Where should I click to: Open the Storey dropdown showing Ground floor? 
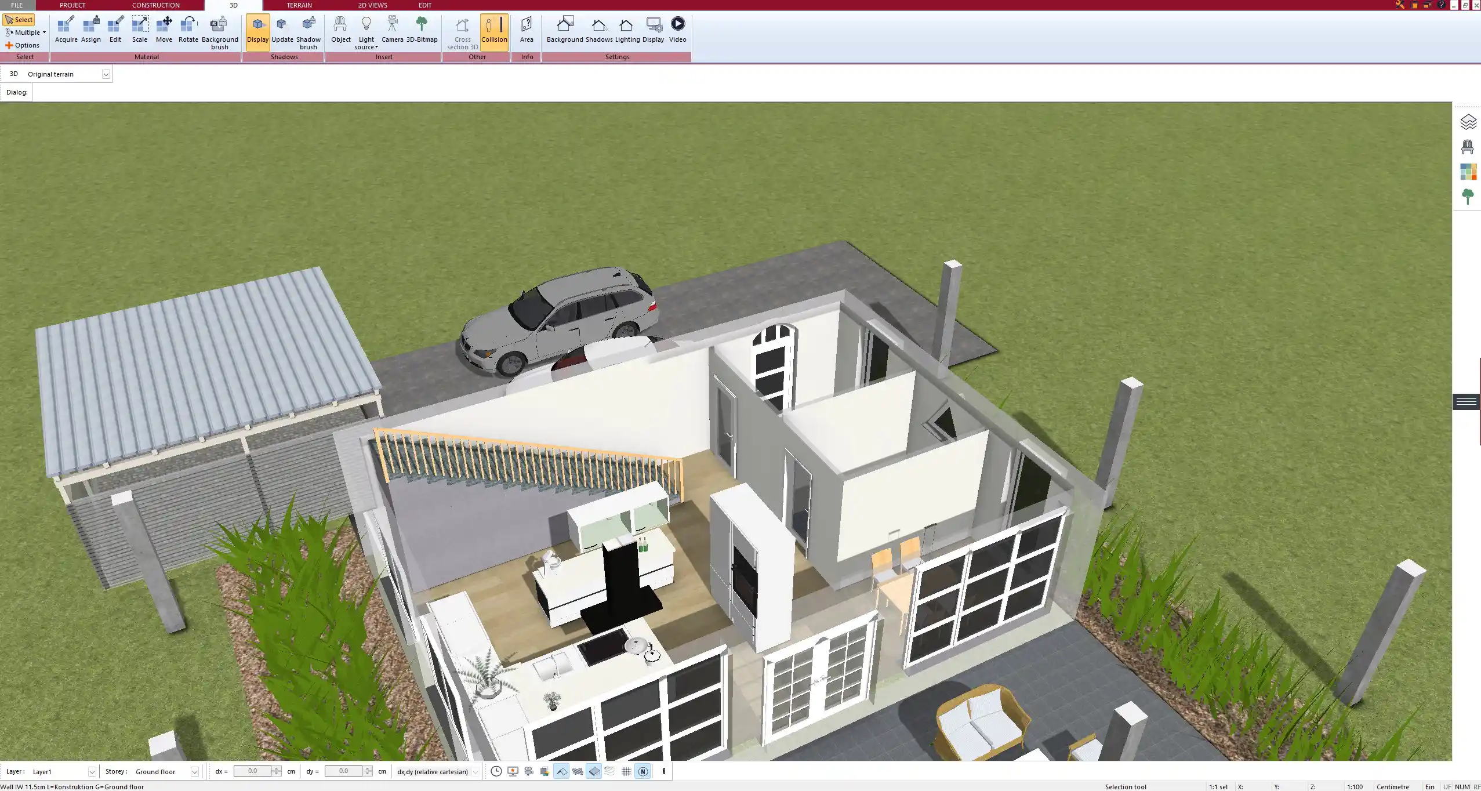point(195,771)
